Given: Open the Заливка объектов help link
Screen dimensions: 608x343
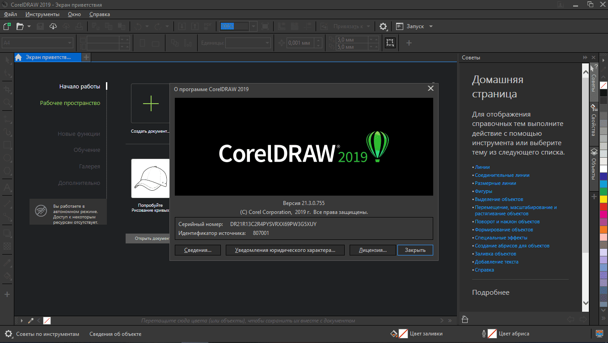Looking at the screenshot, I should pyautogui.click(x=495, y=254).
